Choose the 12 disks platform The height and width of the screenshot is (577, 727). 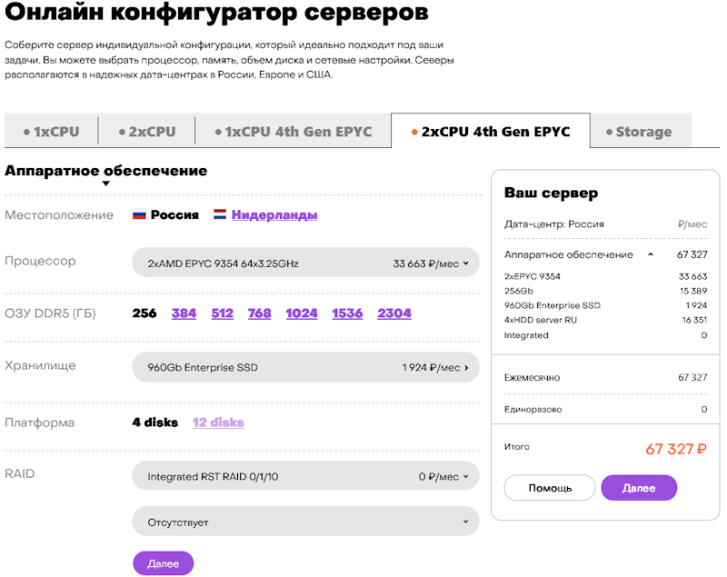pos(217,423)
